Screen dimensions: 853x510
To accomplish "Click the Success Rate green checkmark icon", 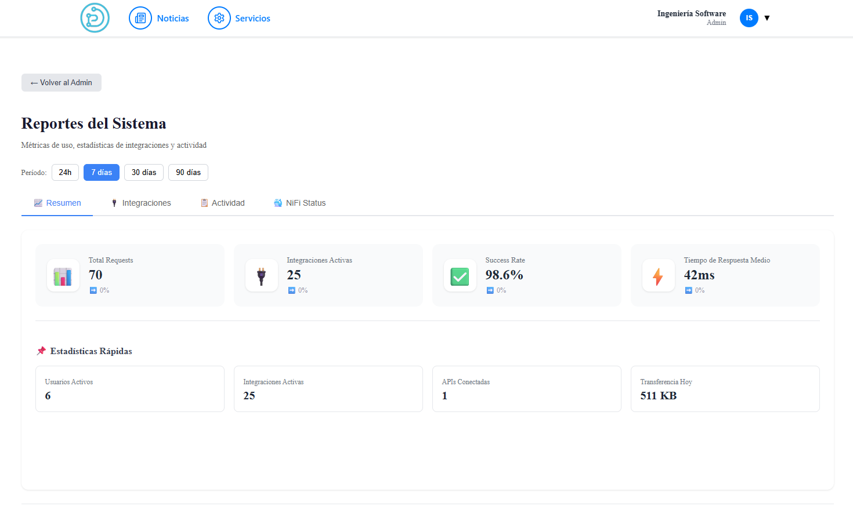I will point(460,275).
